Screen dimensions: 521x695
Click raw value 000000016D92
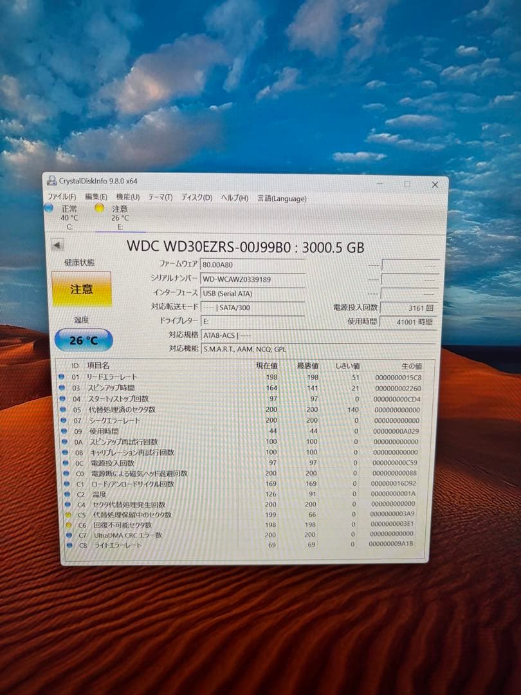coord(394,483)
